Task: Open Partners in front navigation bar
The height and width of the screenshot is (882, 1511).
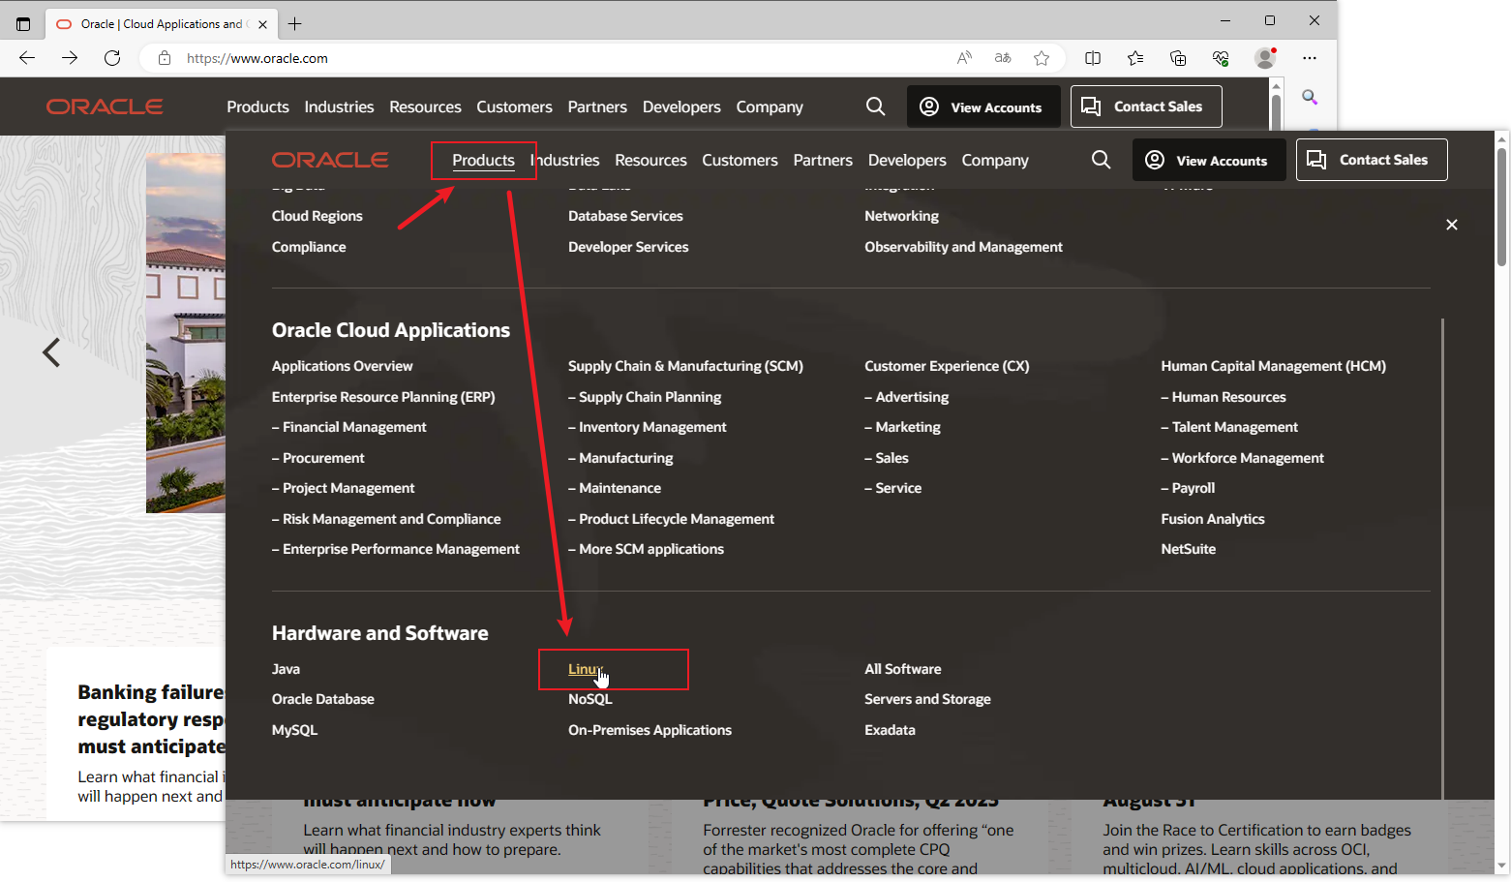Action: 823,160
